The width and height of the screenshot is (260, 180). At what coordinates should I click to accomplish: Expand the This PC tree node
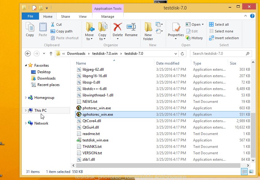26,110
